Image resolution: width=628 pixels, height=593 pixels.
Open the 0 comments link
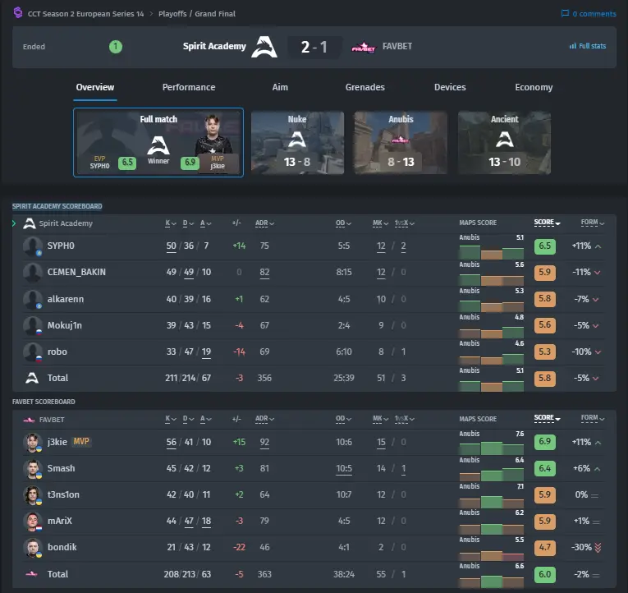coord(589,14)
